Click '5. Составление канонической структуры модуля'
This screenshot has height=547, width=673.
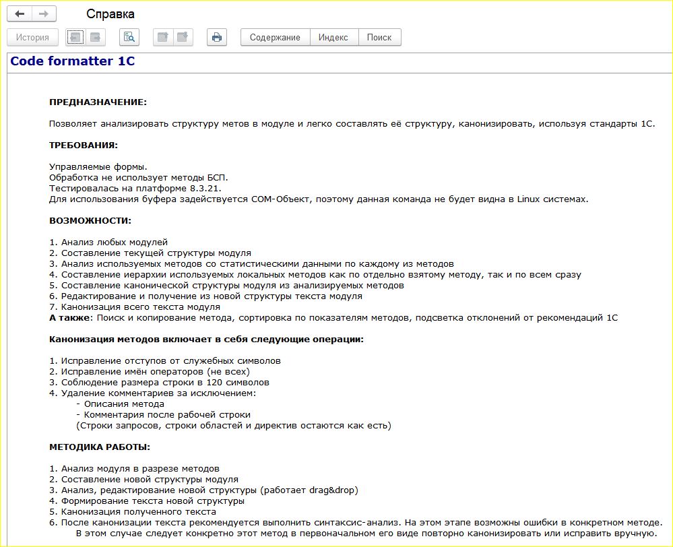tap(226, 286)
